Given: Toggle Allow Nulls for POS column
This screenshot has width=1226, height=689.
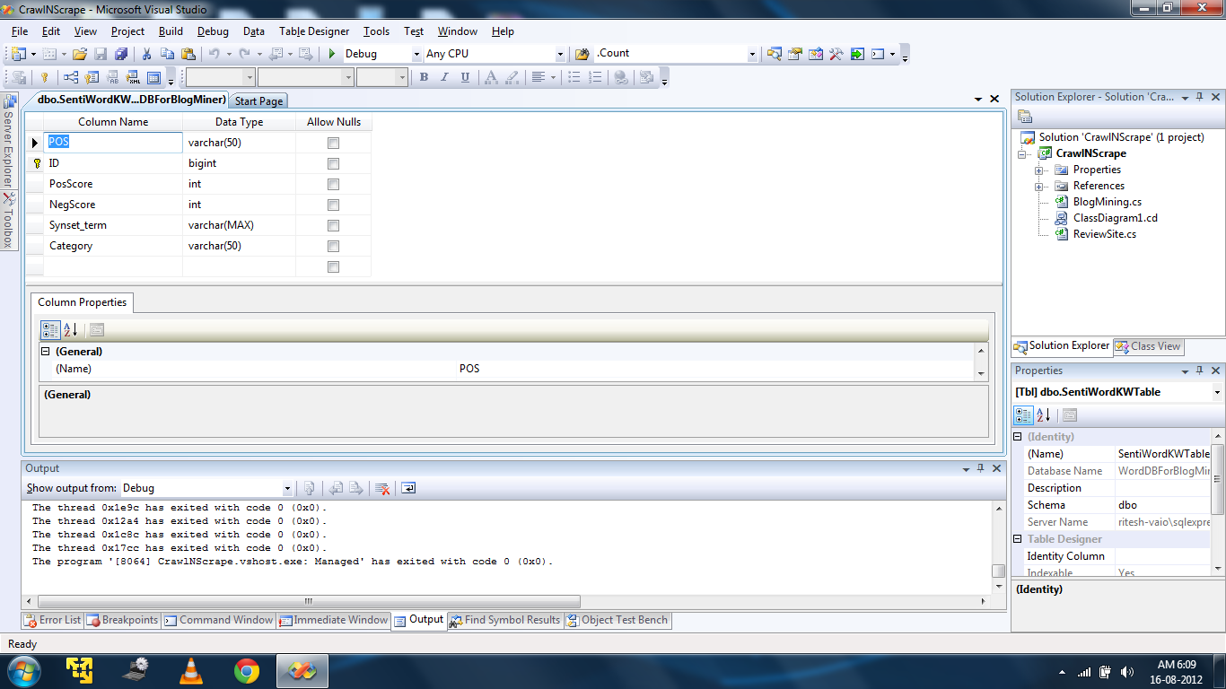Looking at the screenshot, I should 334,143.
